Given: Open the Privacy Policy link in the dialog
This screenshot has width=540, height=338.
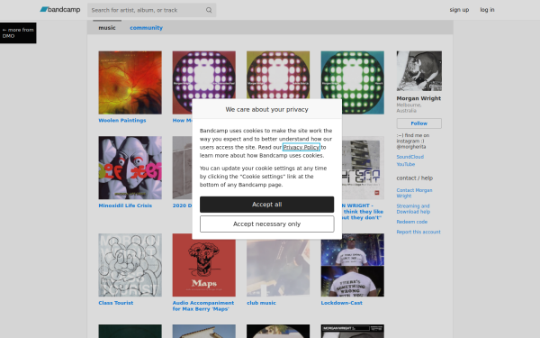Looking at the screenshot, I should coord(301,147).
